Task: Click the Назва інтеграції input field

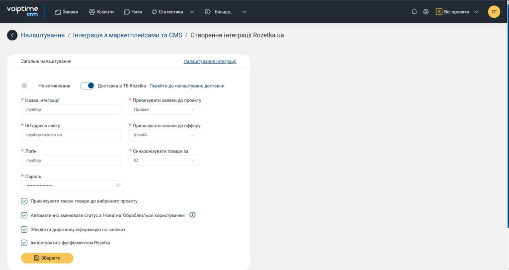Action: (72, 109)
